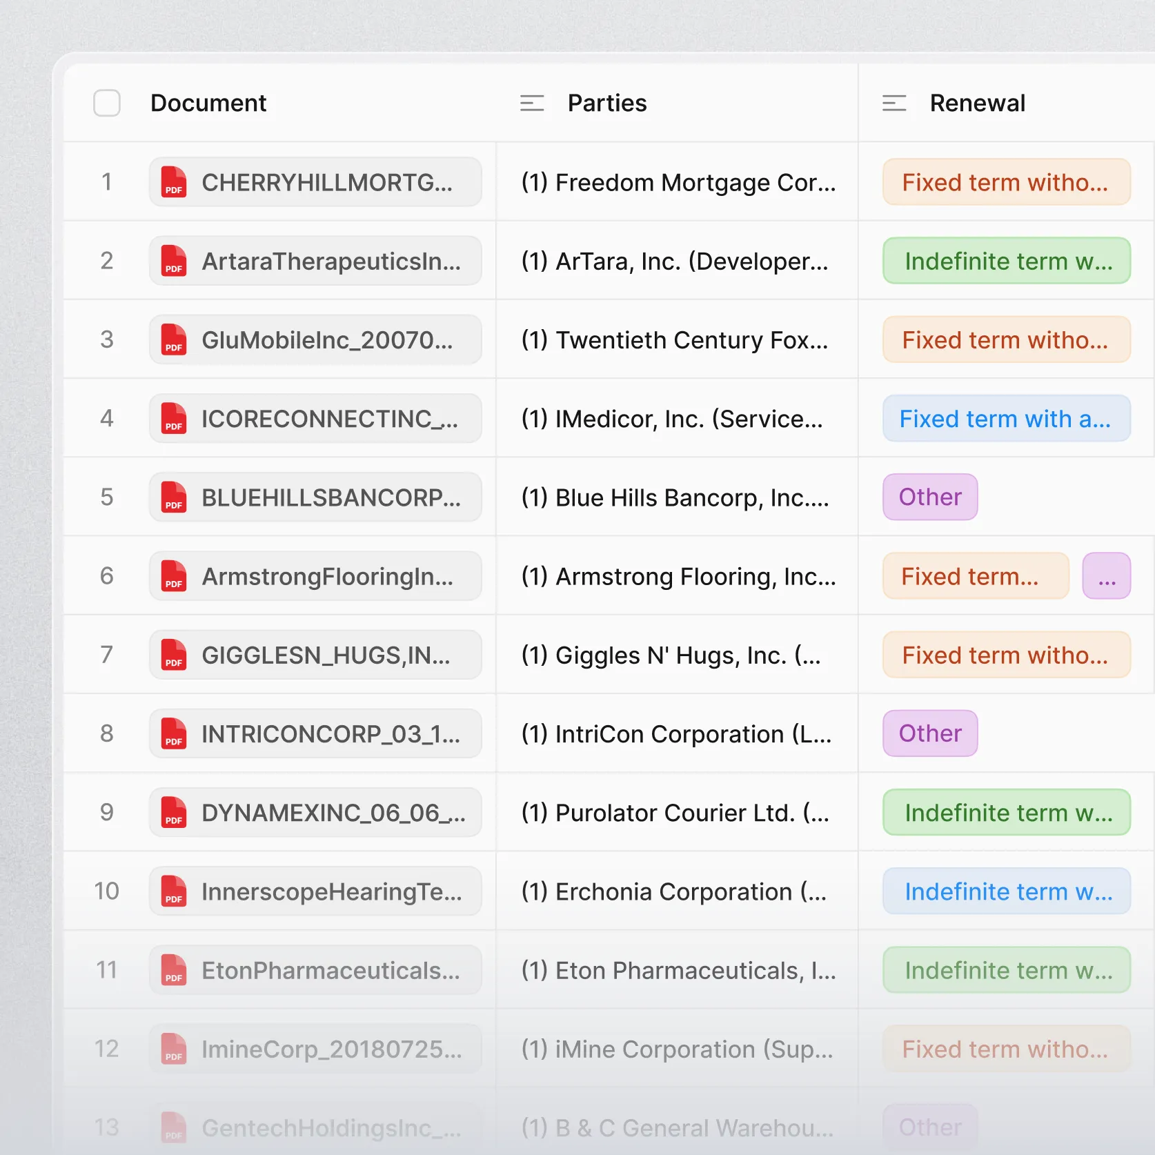Open the BLUEHILLSBANCORP... document chip
The height and width of the screenshot is (1155, 1155).
point(315,497)
